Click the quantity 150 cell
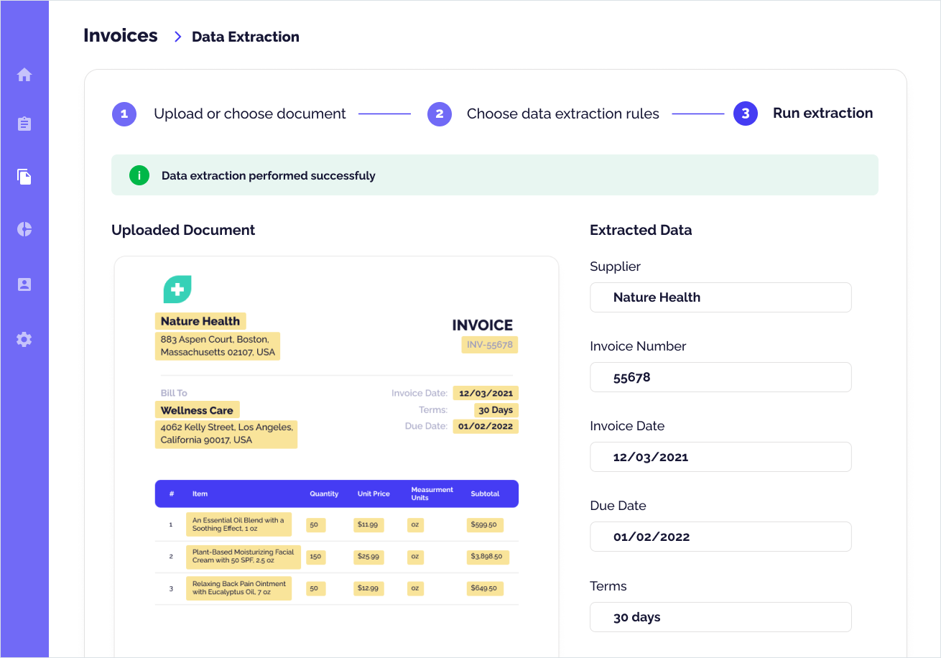 coord(316,557)
